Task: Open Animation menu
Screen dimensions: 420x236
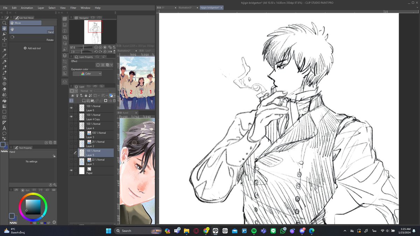Action: click(x=27, y=8)
